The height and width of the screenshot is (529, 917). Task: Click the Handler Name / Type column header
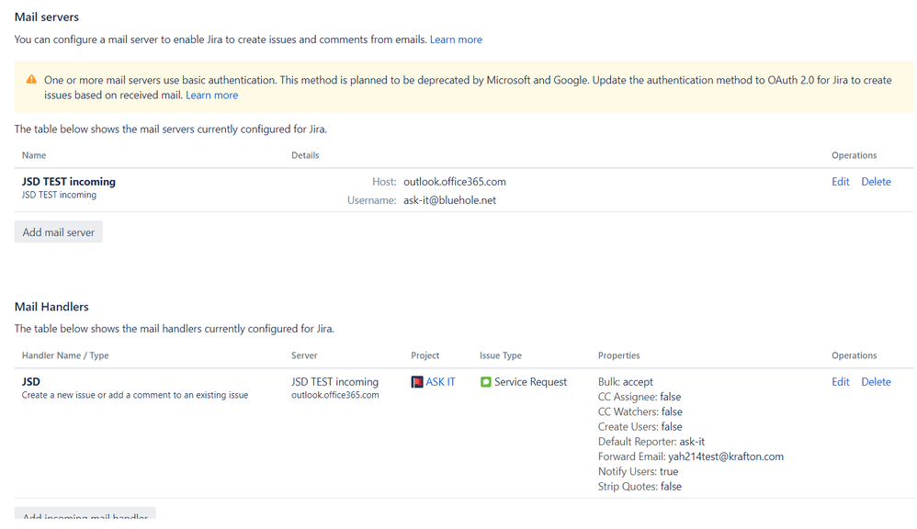coord(65,355)
